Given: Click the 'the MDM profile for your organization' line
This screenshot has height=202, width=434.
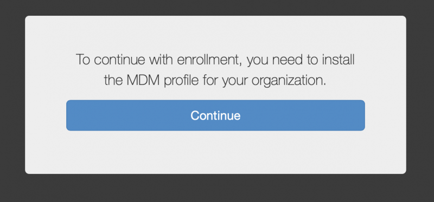Looking at the screenshot, I should [215, 81].
